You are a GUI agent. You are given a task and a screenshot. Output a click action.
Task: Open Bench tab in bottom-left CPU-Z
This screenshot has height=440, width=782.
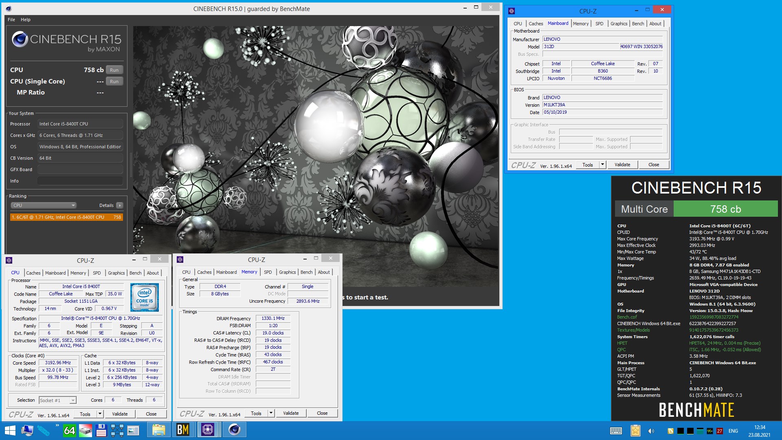136,273
